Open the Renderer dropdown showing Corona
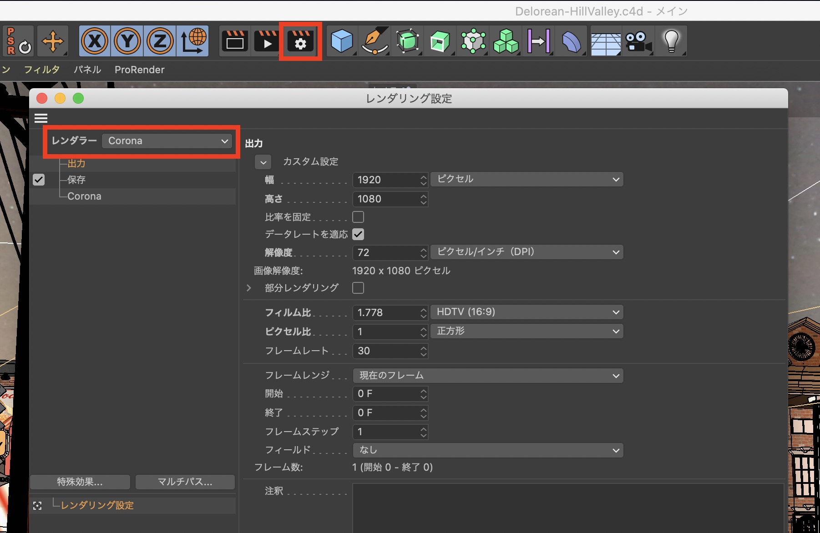The height and width of the screenshot is (533, 820). 167,141
